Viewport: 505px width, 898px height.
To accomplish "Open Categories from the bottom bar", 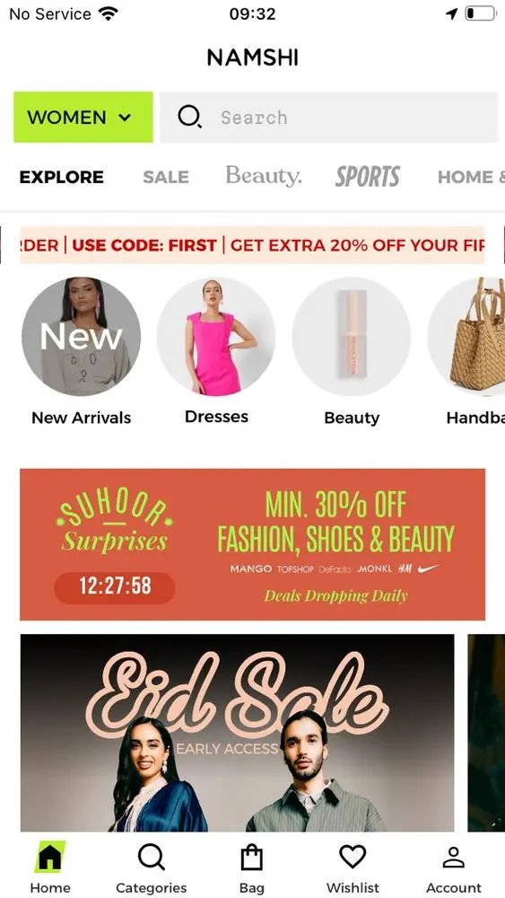I will coord(151,858).
